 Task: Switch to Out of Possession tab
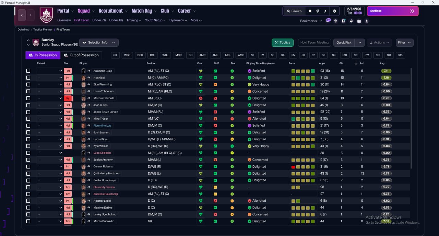point(81,55)
